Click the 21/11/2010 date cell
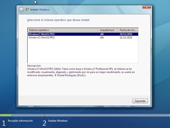Image resolution: width=170 pixels, height=128 pixels. (x=126, y=38)
